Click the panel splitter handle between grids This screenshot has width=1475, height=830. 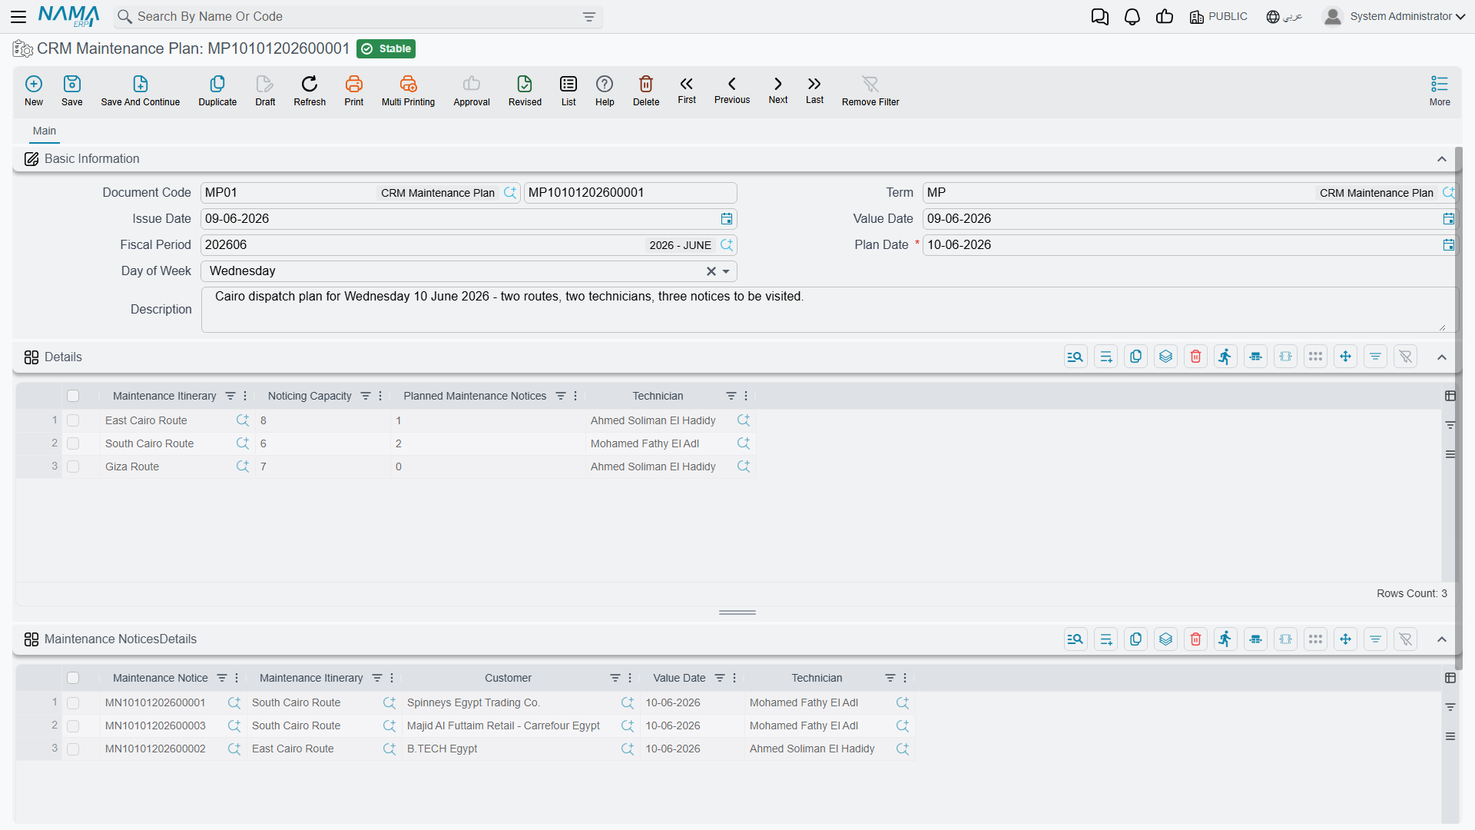737,613
